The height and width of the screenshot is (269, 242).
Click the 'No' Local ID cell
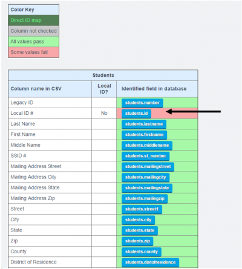104,113
